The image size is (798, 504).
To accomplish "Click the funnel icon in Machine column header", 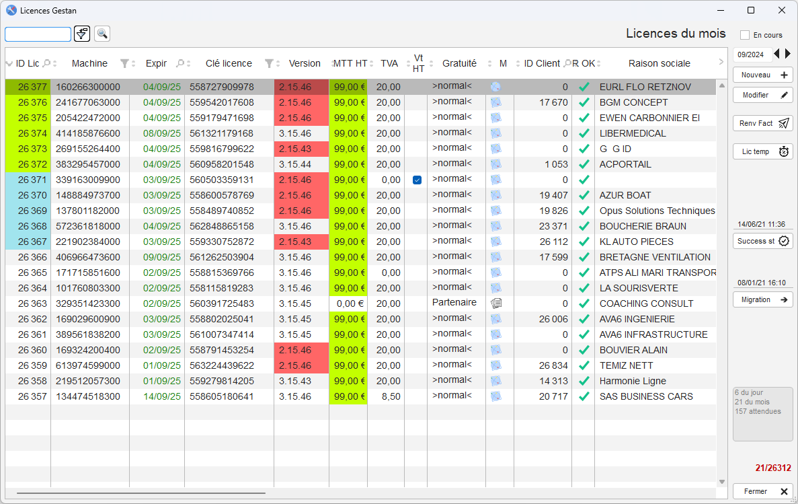I will 124,63.
